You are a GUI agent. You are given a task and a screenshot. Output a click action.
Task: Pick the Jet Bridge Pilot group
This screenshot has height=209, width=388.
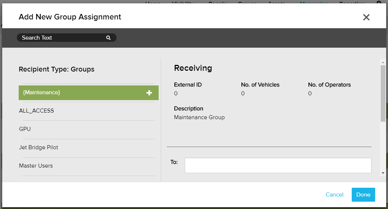(38, 147)
